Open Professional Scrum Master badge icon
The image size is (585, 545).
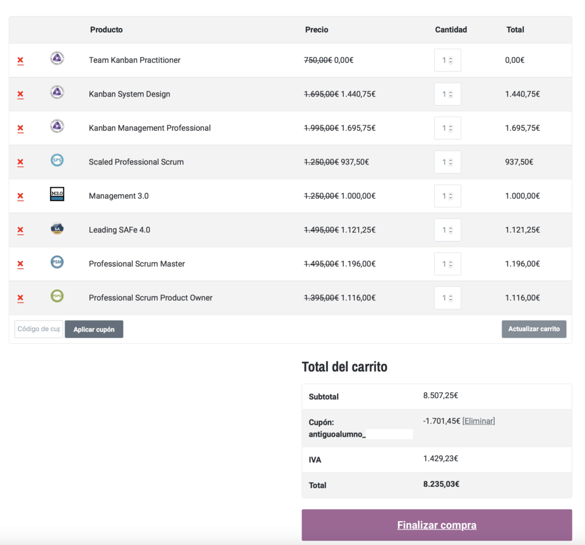[x=57, y=262]
